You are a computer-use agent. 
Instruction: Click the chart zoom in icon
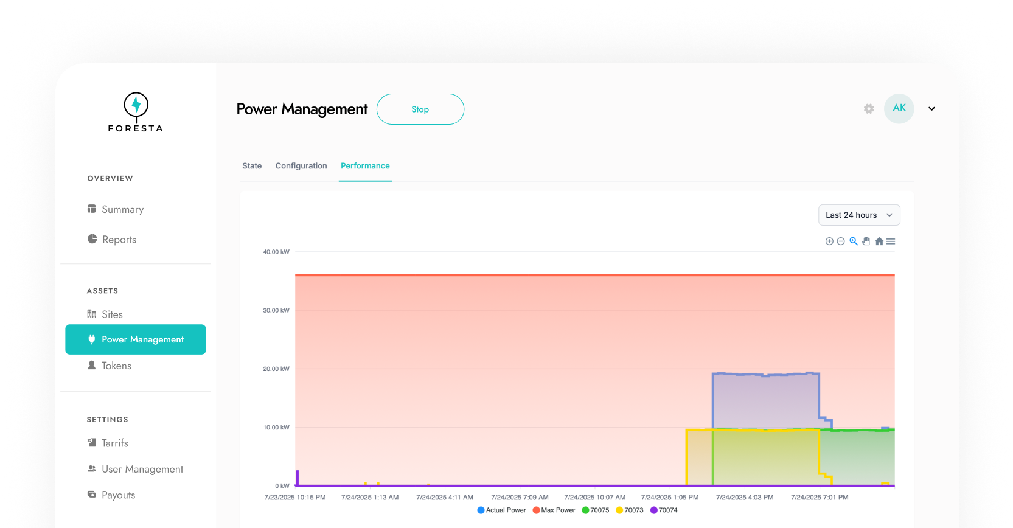pos(829,241)
